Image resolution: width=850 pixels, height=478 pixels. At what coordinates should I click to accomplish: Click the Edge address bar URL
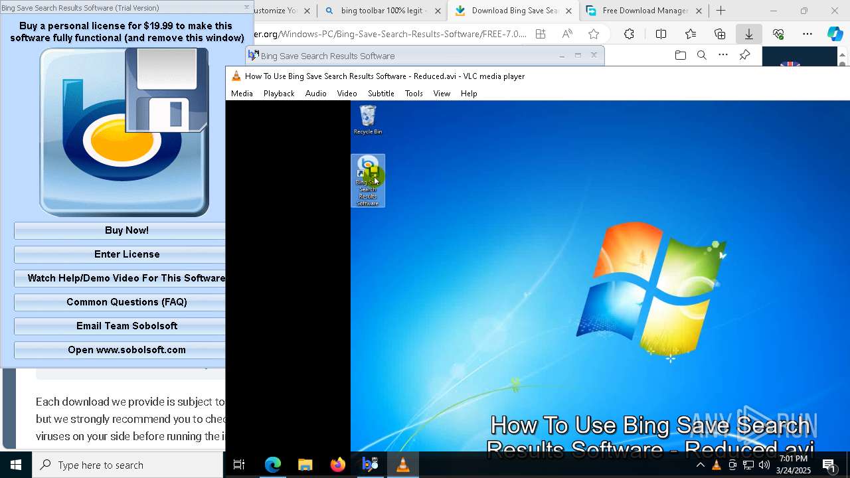(390, 34)
